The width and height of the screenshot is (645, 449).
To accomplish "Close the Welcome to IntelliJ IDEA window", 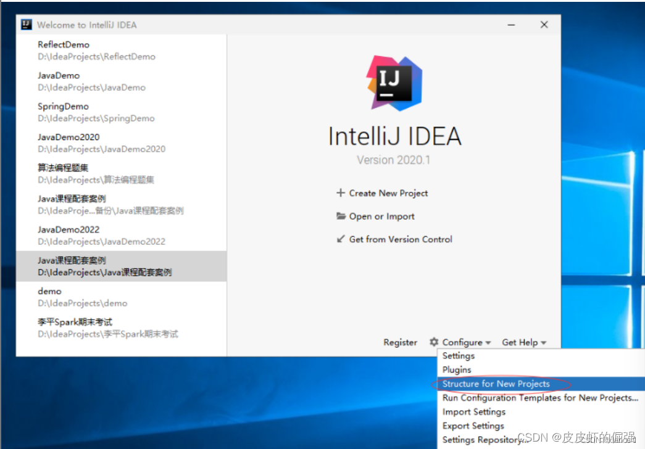I will [544, 25].
